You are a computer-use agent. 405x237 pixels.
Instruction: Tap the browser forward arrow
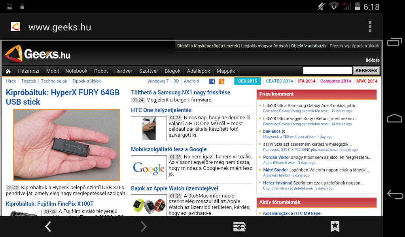pyautogui.click(x=144, y=227)
